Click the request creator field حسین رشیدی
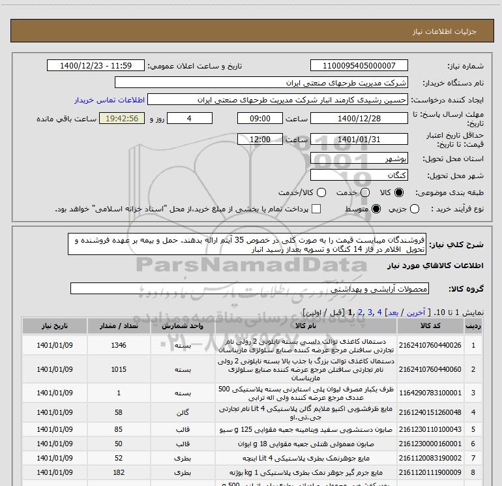 pyautogui.click(x=278, y=99)
